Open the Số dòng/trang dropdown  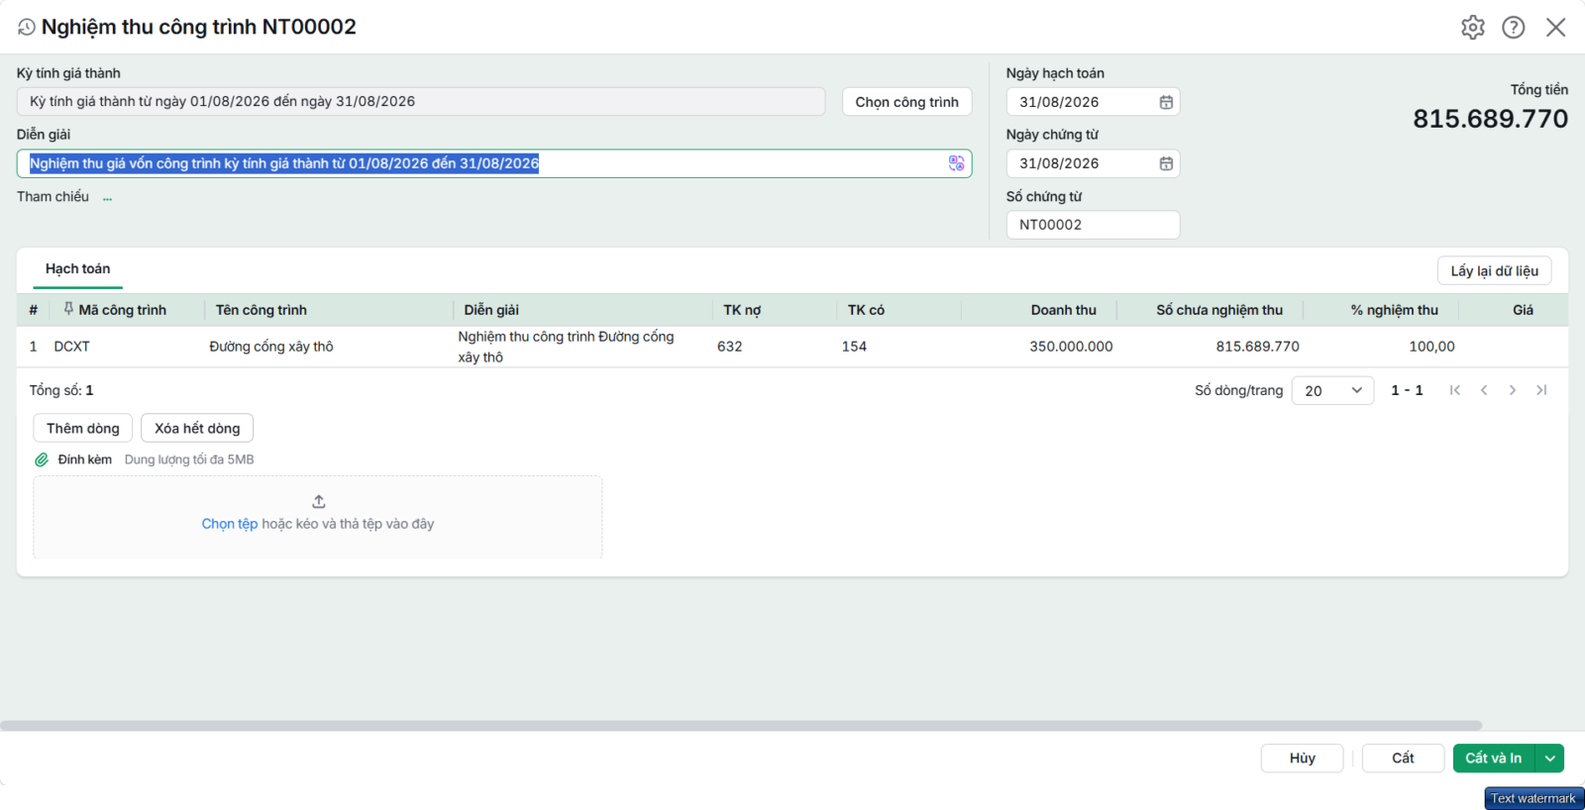click(x=1332, y=390)
